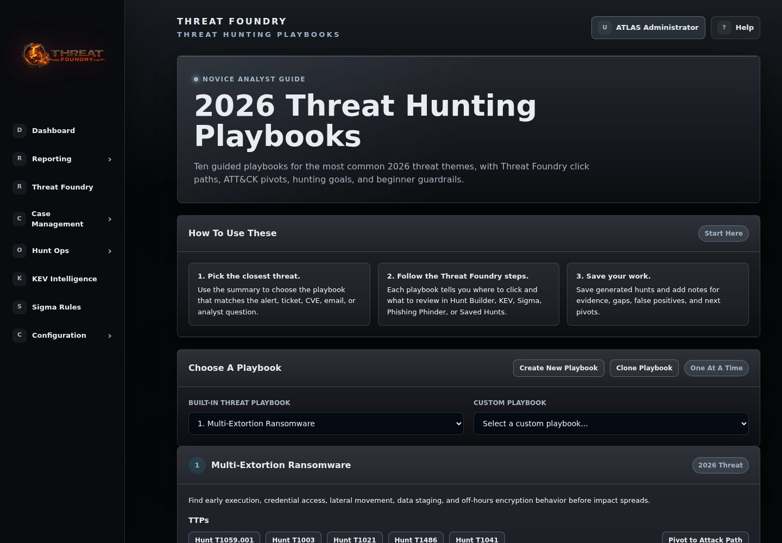782x543 pixels.
Task: Open the Built-in Threat Playbook dropdown
Action: point(326,424)
